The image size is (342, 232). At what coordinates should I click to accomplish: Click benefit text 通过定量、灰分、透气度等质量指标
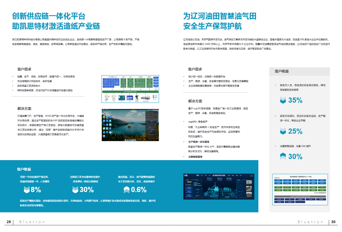[x=136, y=179]
